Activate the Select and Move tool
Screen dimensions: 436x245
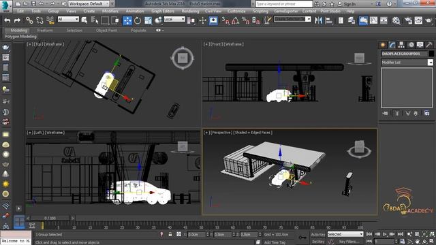(x=127, y=20)
